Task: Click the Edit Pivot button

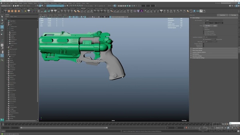Action: click(x=208, y=26)
